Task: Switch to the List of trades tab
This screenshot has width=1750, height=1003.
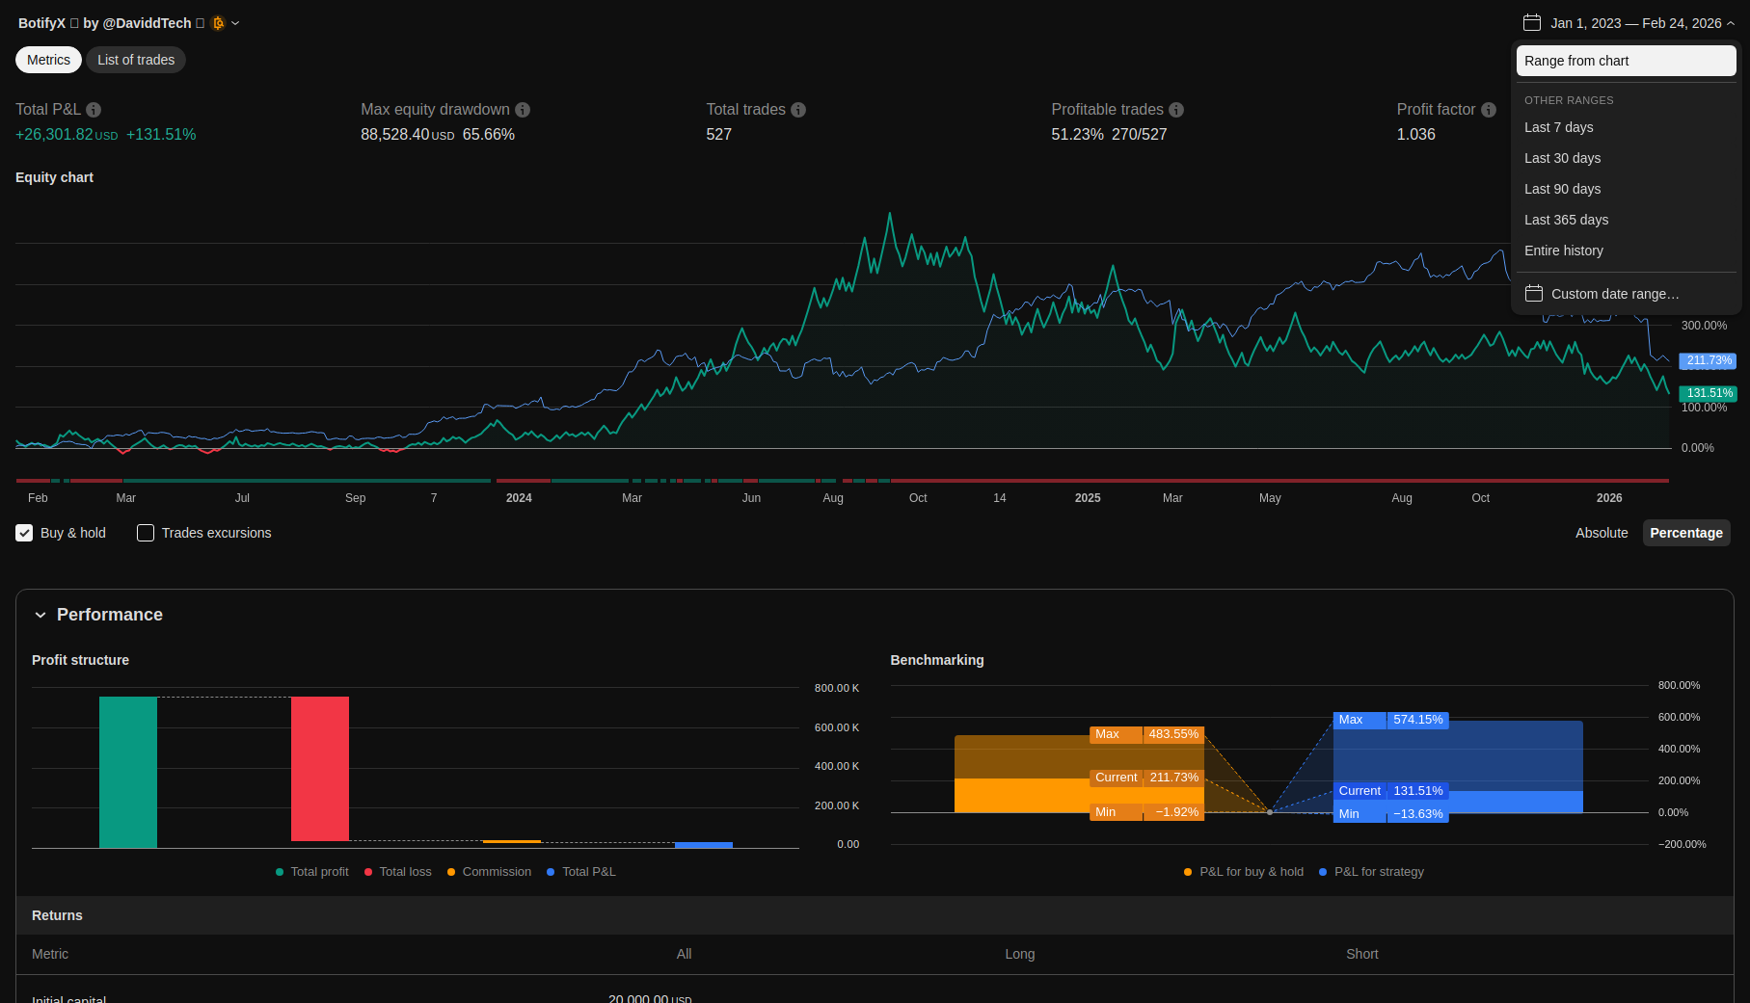Action: pos(136,60)
